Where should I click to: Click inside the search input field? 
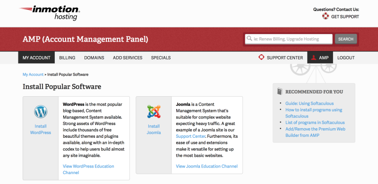point(289,39)
